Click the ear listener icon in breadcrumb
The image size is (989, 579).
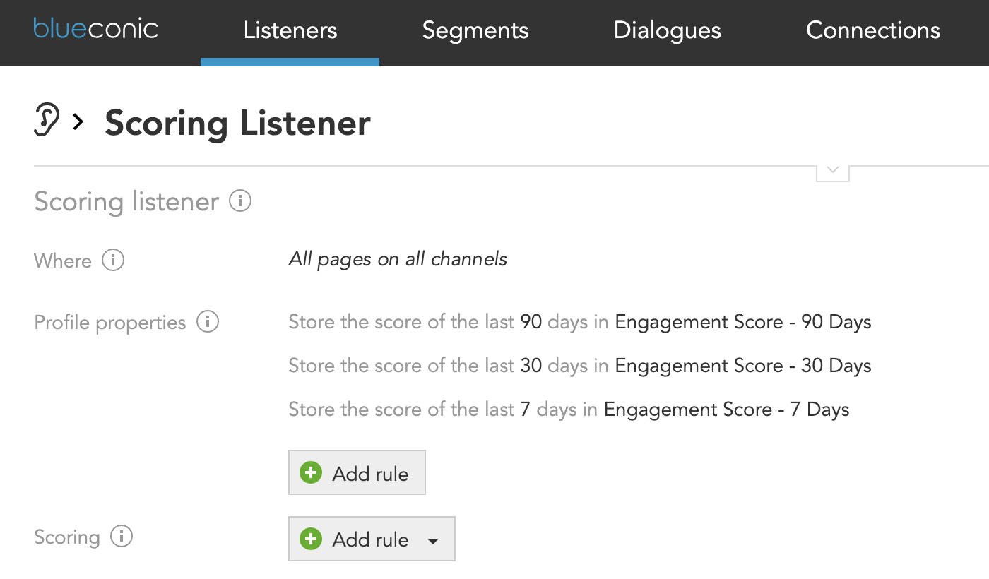coord(47,120)
